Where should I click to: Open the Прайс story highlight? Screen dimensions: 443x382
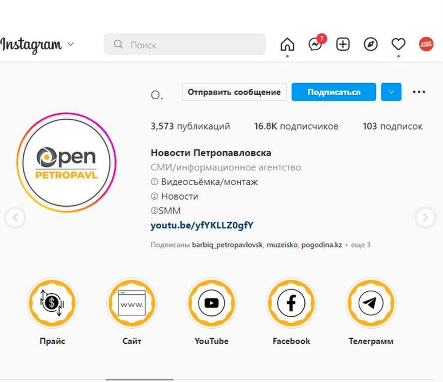click(x=52, y=303)
